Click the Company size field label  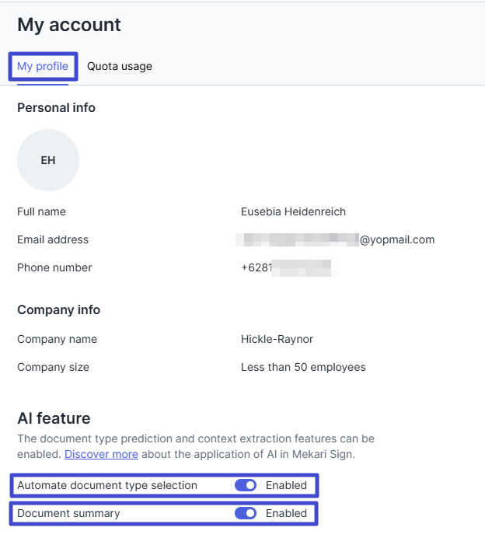tap(53, 367)
